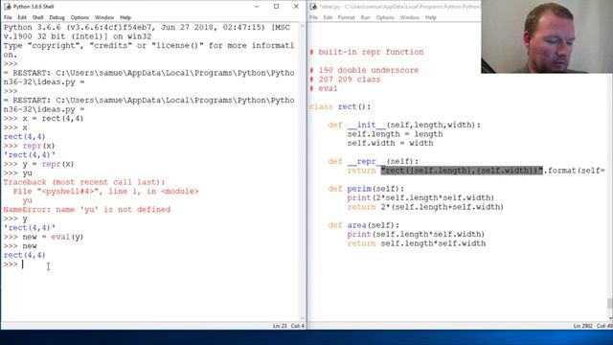Click the '.format(self=' text in editor
Screen dimensions: 613x345
pyautogui.click(x=575, y=171)
